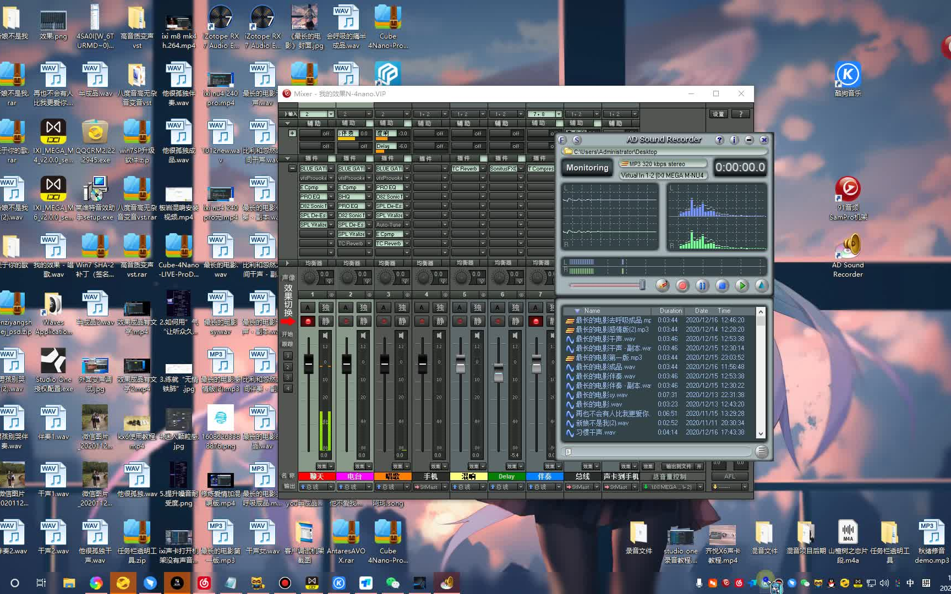Click the speaker monitor icon on channel 4
This screenshot has height=594, width=951.
click(439, 335)
